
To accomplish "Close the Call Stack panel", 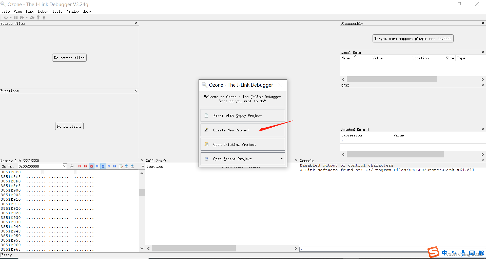I will (x=296, y=160).
